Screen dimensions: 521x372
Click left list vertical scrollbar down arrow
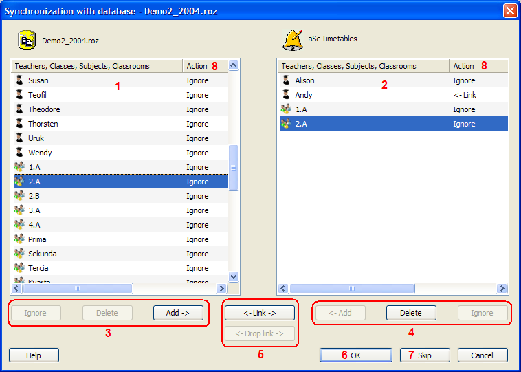tap(233, 276)
